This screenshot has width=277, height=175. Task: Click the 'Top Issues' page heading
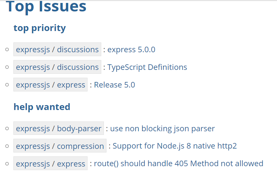coord(46,6)
